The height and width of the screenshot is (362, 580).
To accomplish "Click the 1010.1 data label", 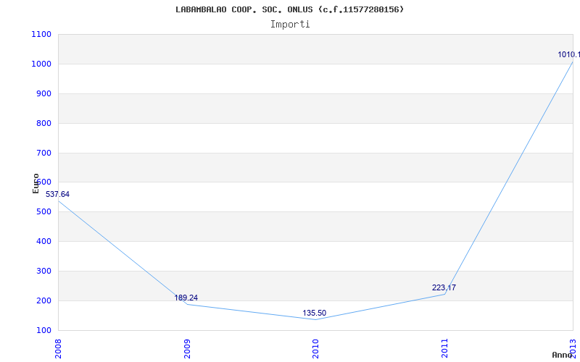I will pyautogui.click(x=569, y=55).
